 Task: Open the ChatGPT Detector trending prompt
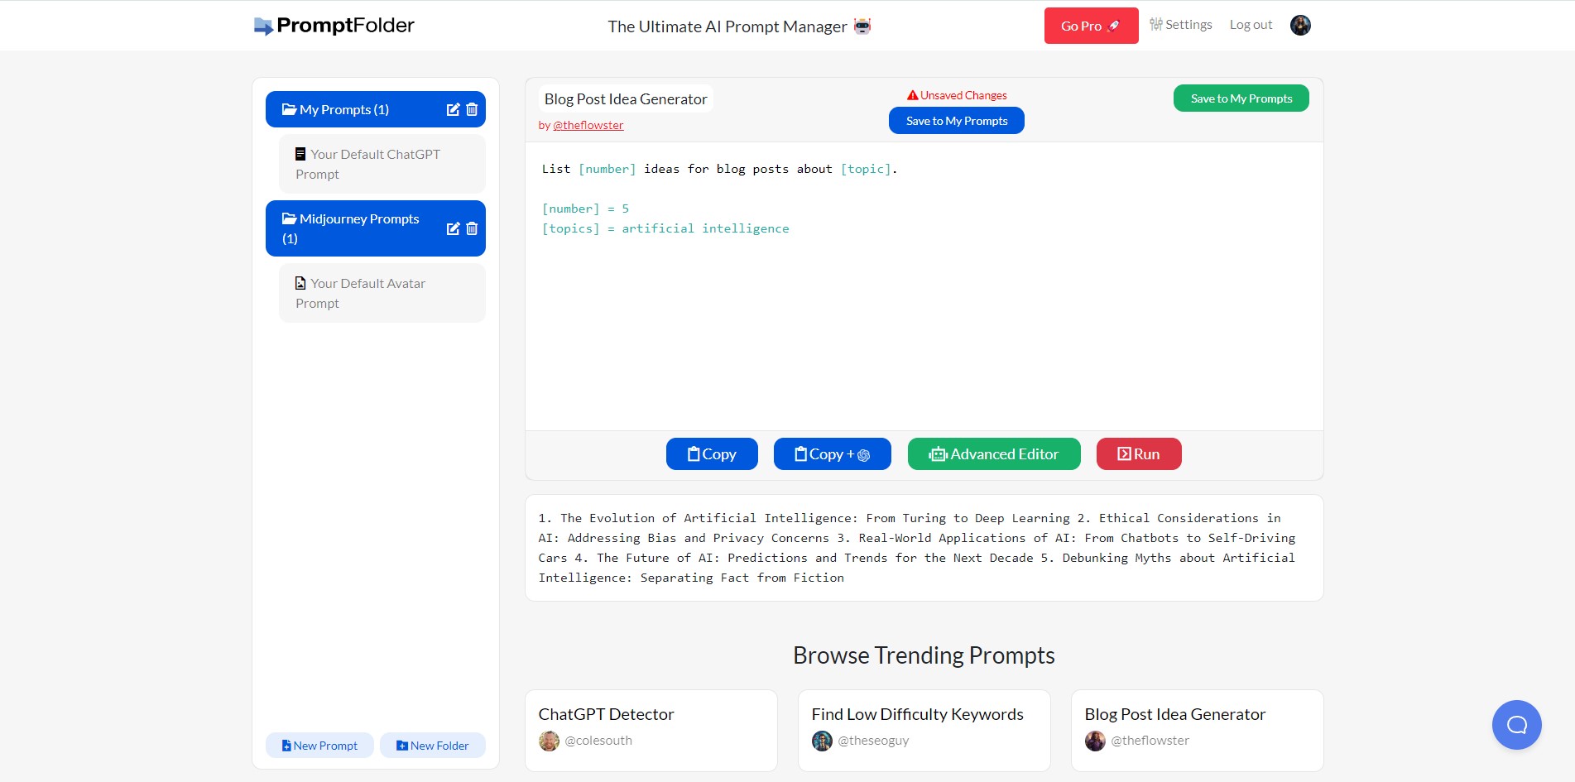coord(651,731)
